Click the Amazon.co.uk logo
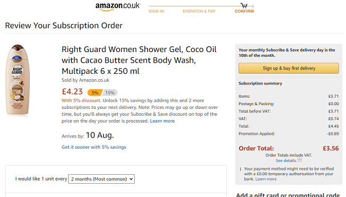Image resolution: width=346 pixels, height=197 pixels. 118,6
